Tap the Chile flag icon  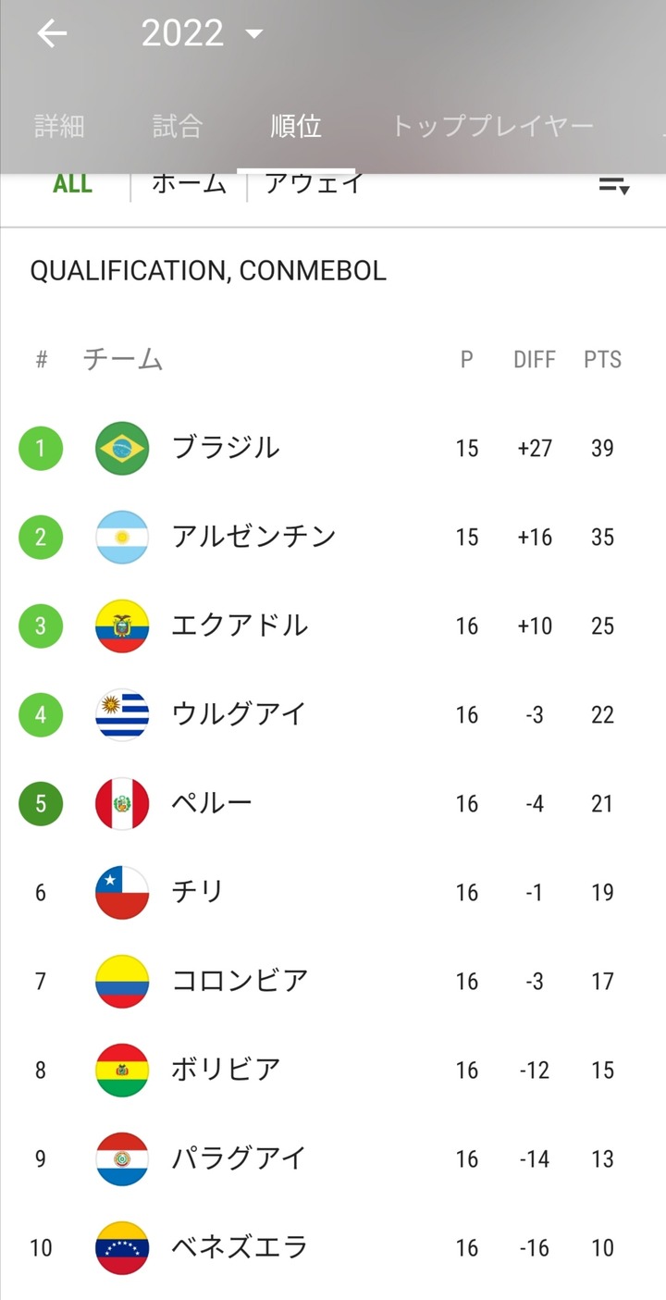[122, 893]
